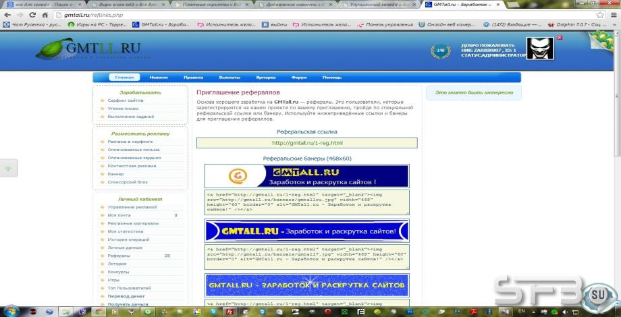The width and height of the screenshot is (621, 317).
Task: Bookmark this page with the star icon
Action: click(x=600, y=15)
